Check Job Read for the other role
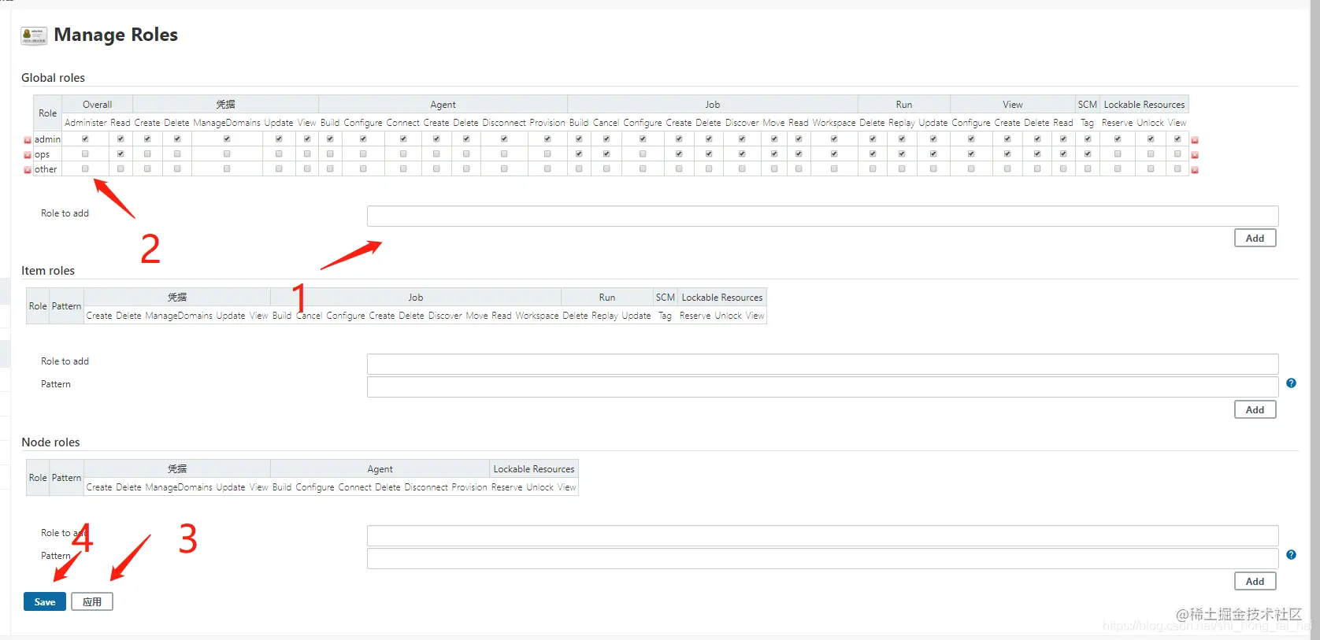This screenshot has height=640, width=1320. 799,168
